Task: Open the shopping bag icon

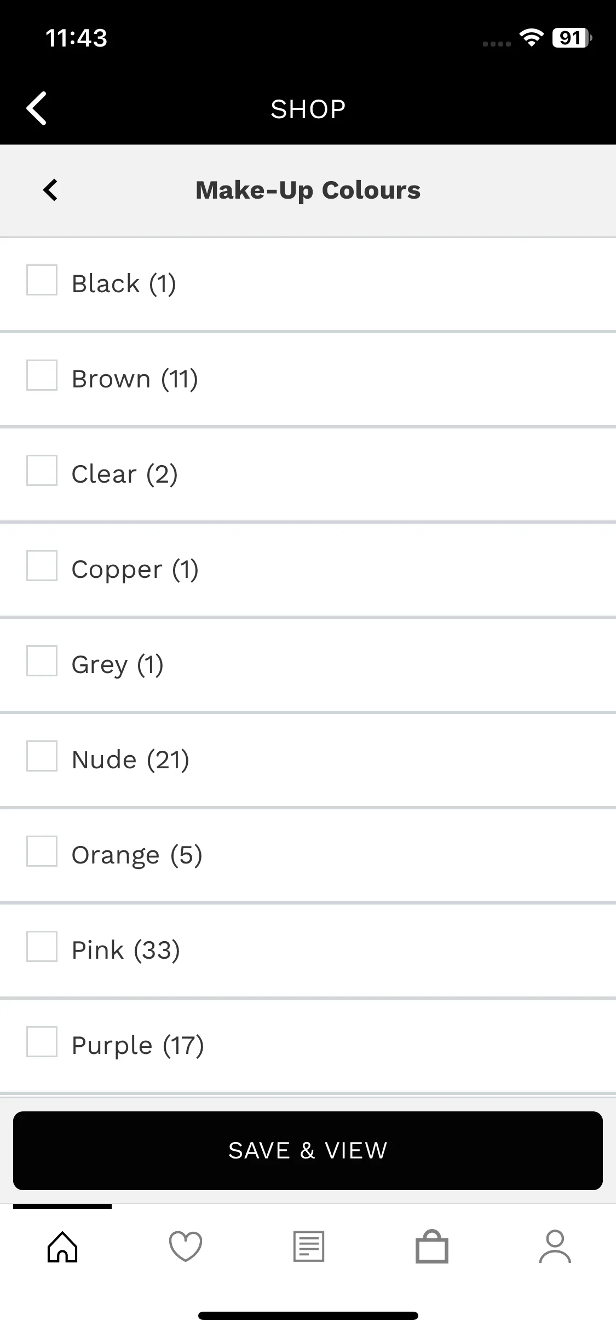Action: pyautogui.click(x=432, y=1247)
